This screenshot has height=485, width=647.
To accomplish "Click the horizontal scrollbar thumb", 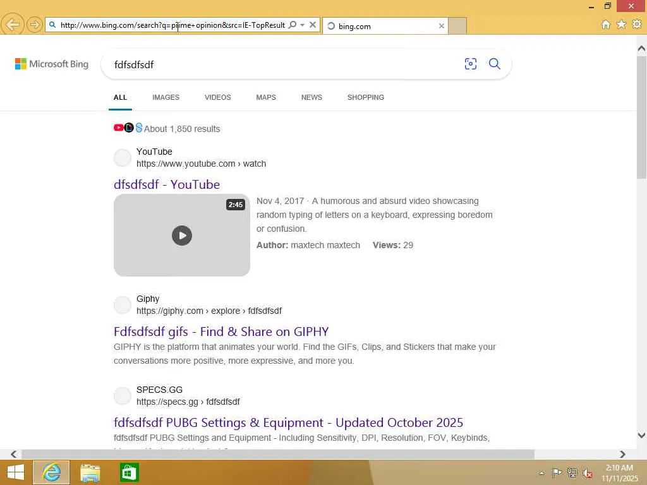I will click(x=278, y=454).
